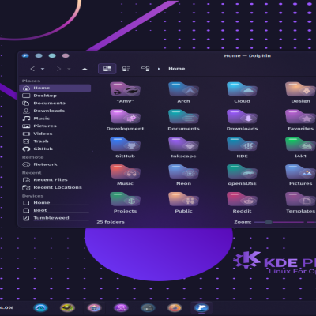Switch to Details tree view mode
Screen dimensions: 316x316
pos(145,69)
